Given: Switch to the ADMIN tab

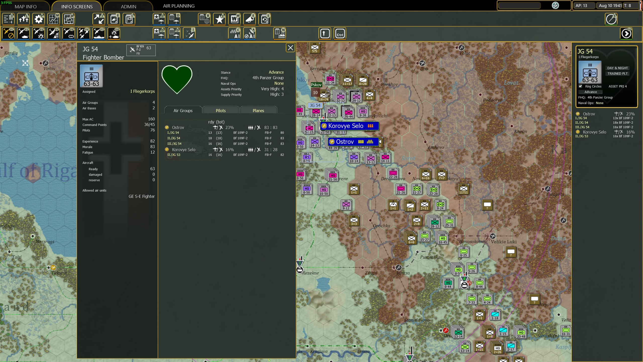Looking at the screenshot, I should point(129,7).
